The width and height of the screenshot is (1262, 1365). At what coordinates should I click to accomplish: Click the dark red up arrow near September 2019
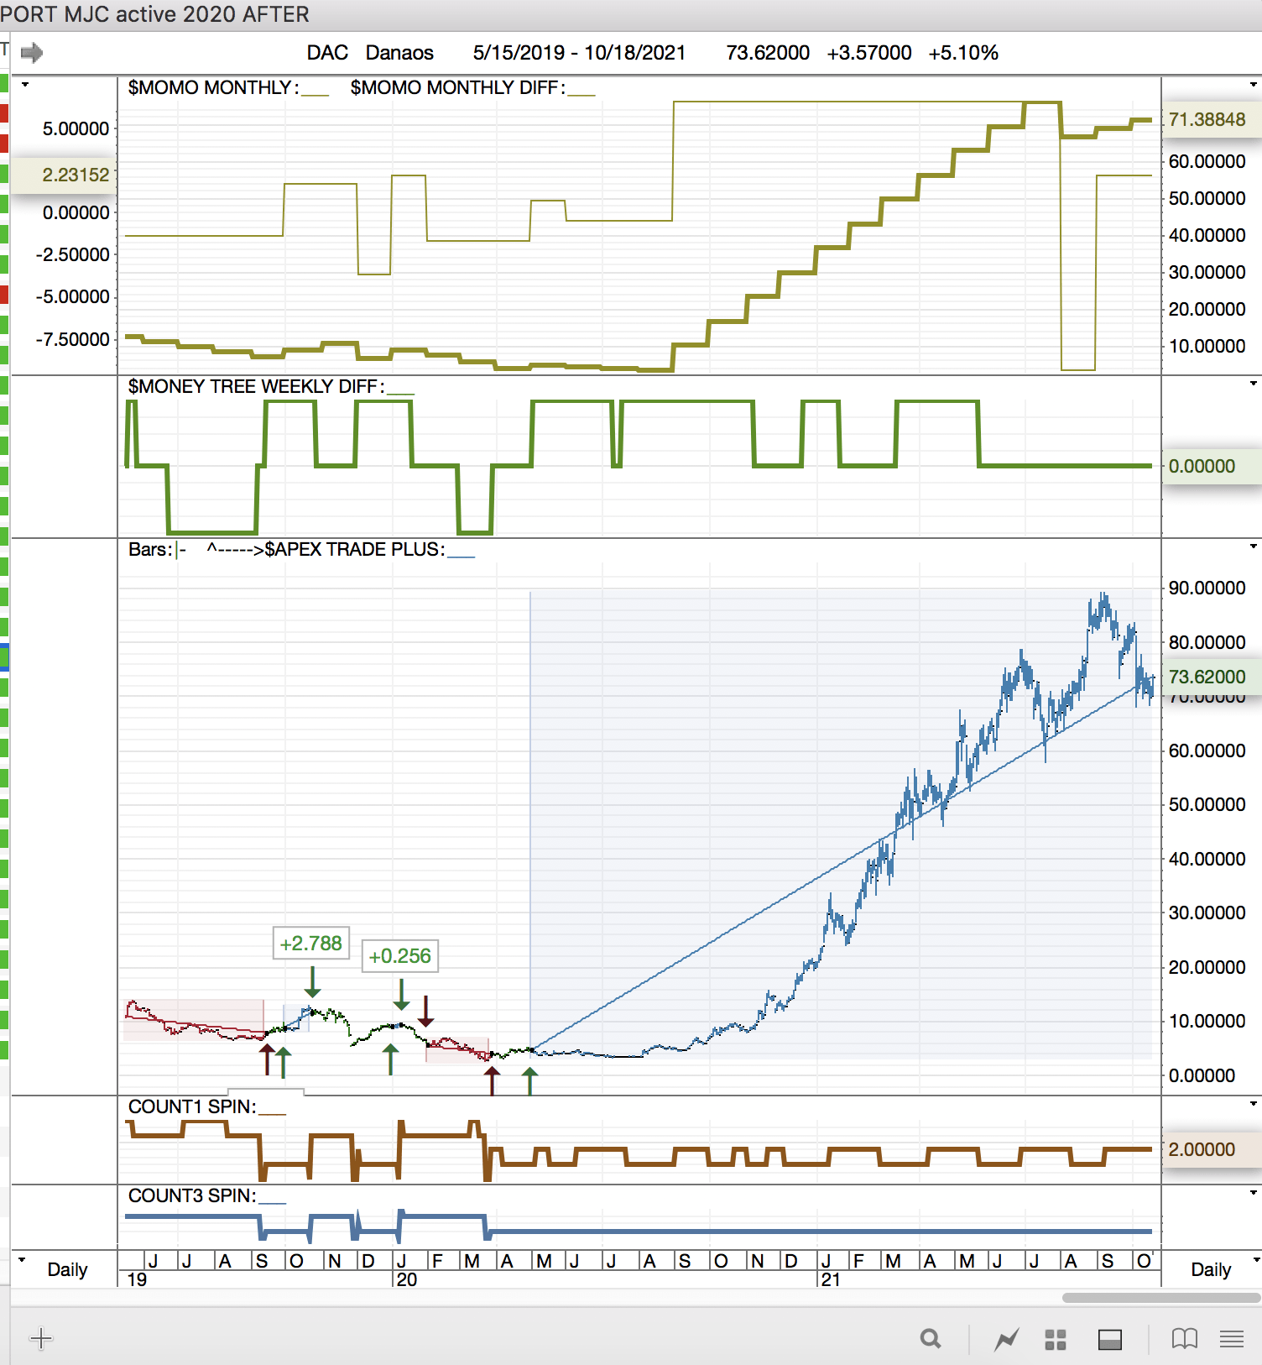tap(266, 1059)
